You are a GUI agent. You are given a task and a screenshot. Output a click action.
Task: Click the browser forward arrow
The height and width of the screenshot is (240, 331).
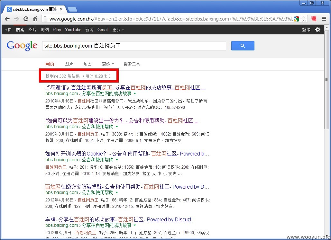(x=16, y=19)
